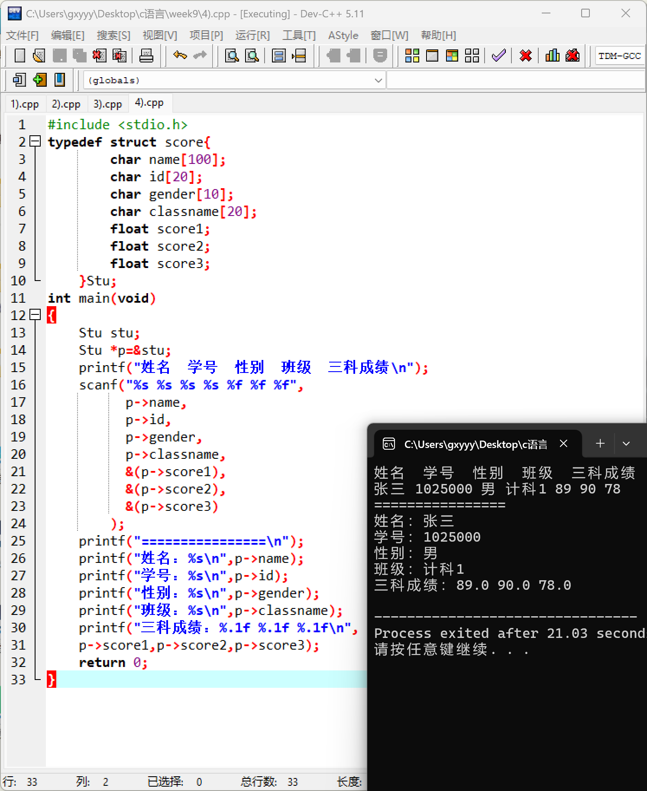Run the program with window icon
This screenshot has height=791, width=647.
coord(432,56)
